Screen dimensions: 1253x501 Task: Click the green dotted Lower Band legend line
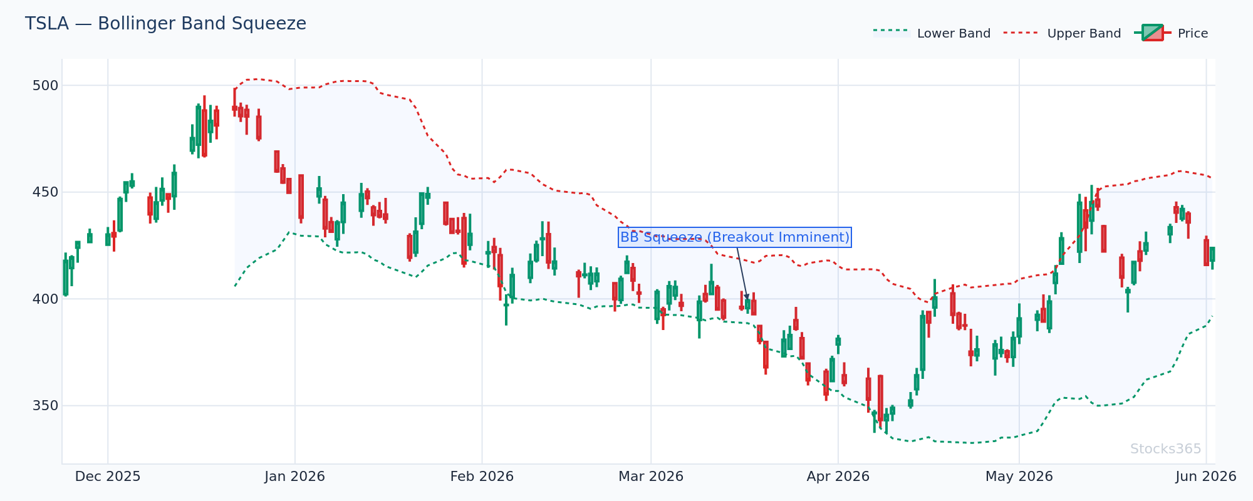click(x=891, y=31)
